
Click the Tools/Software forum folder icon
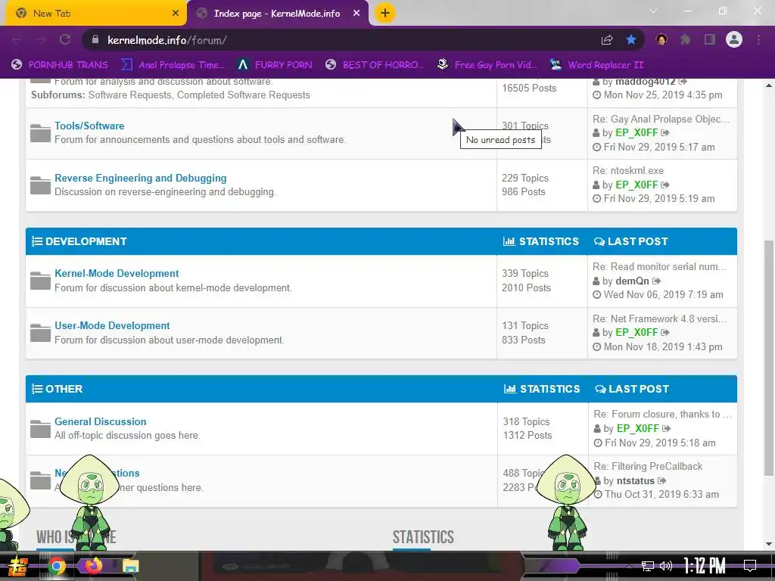pyautogui.click(x=40, y=133)
